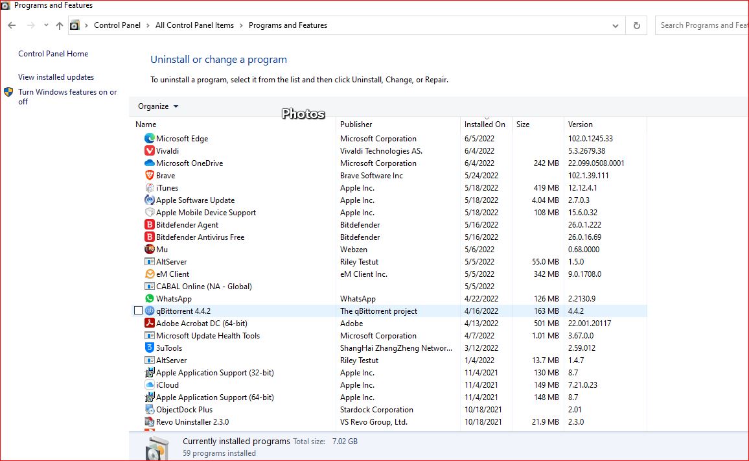Image resolution: width=749 pixels, height=461 pixels.
Task: Click install date '3/12/2022' for 3uTools
Action: [x=481, y=348]
